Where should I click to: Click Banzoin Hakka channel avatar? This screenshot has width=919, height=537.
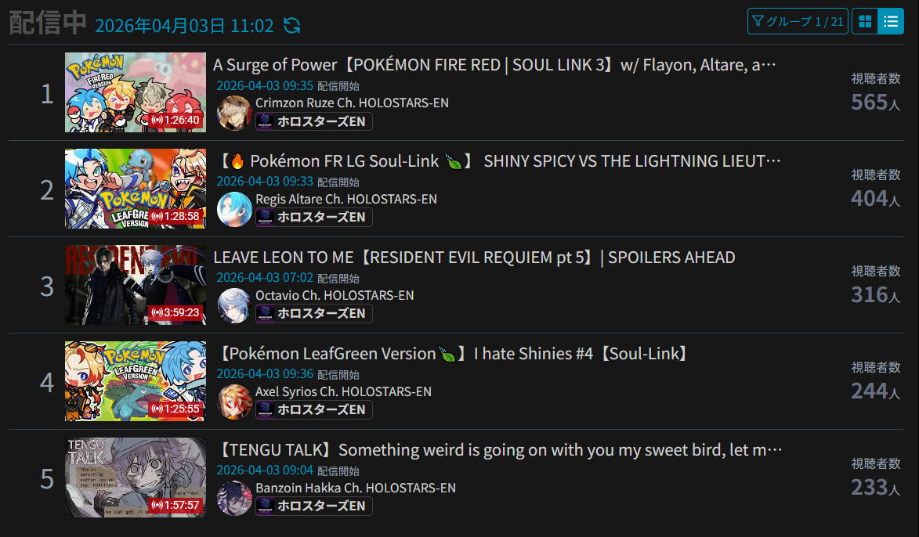[234, 499]
